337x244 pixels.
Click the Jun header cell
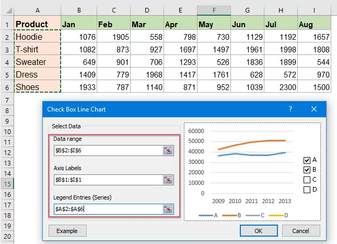click(247, 23)
